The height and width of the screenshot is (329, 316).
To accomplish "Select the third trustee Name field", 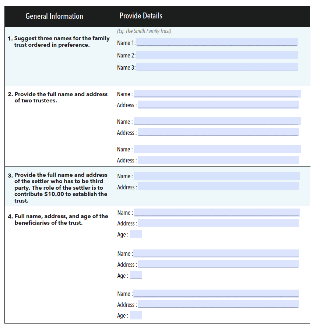I will click(217, 148).
